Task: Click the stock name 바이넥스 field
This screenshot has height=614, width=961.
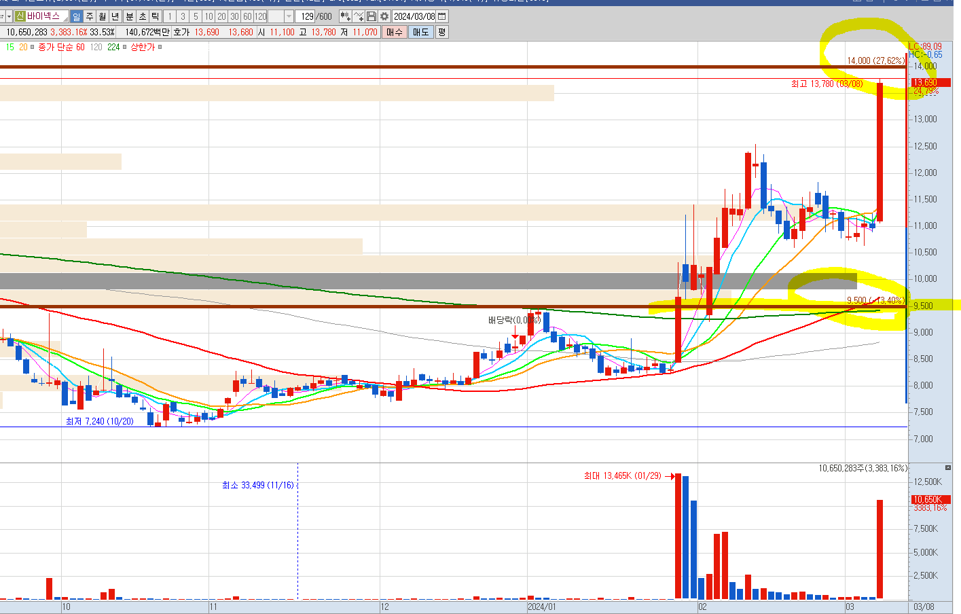Action: pos(43,16)
